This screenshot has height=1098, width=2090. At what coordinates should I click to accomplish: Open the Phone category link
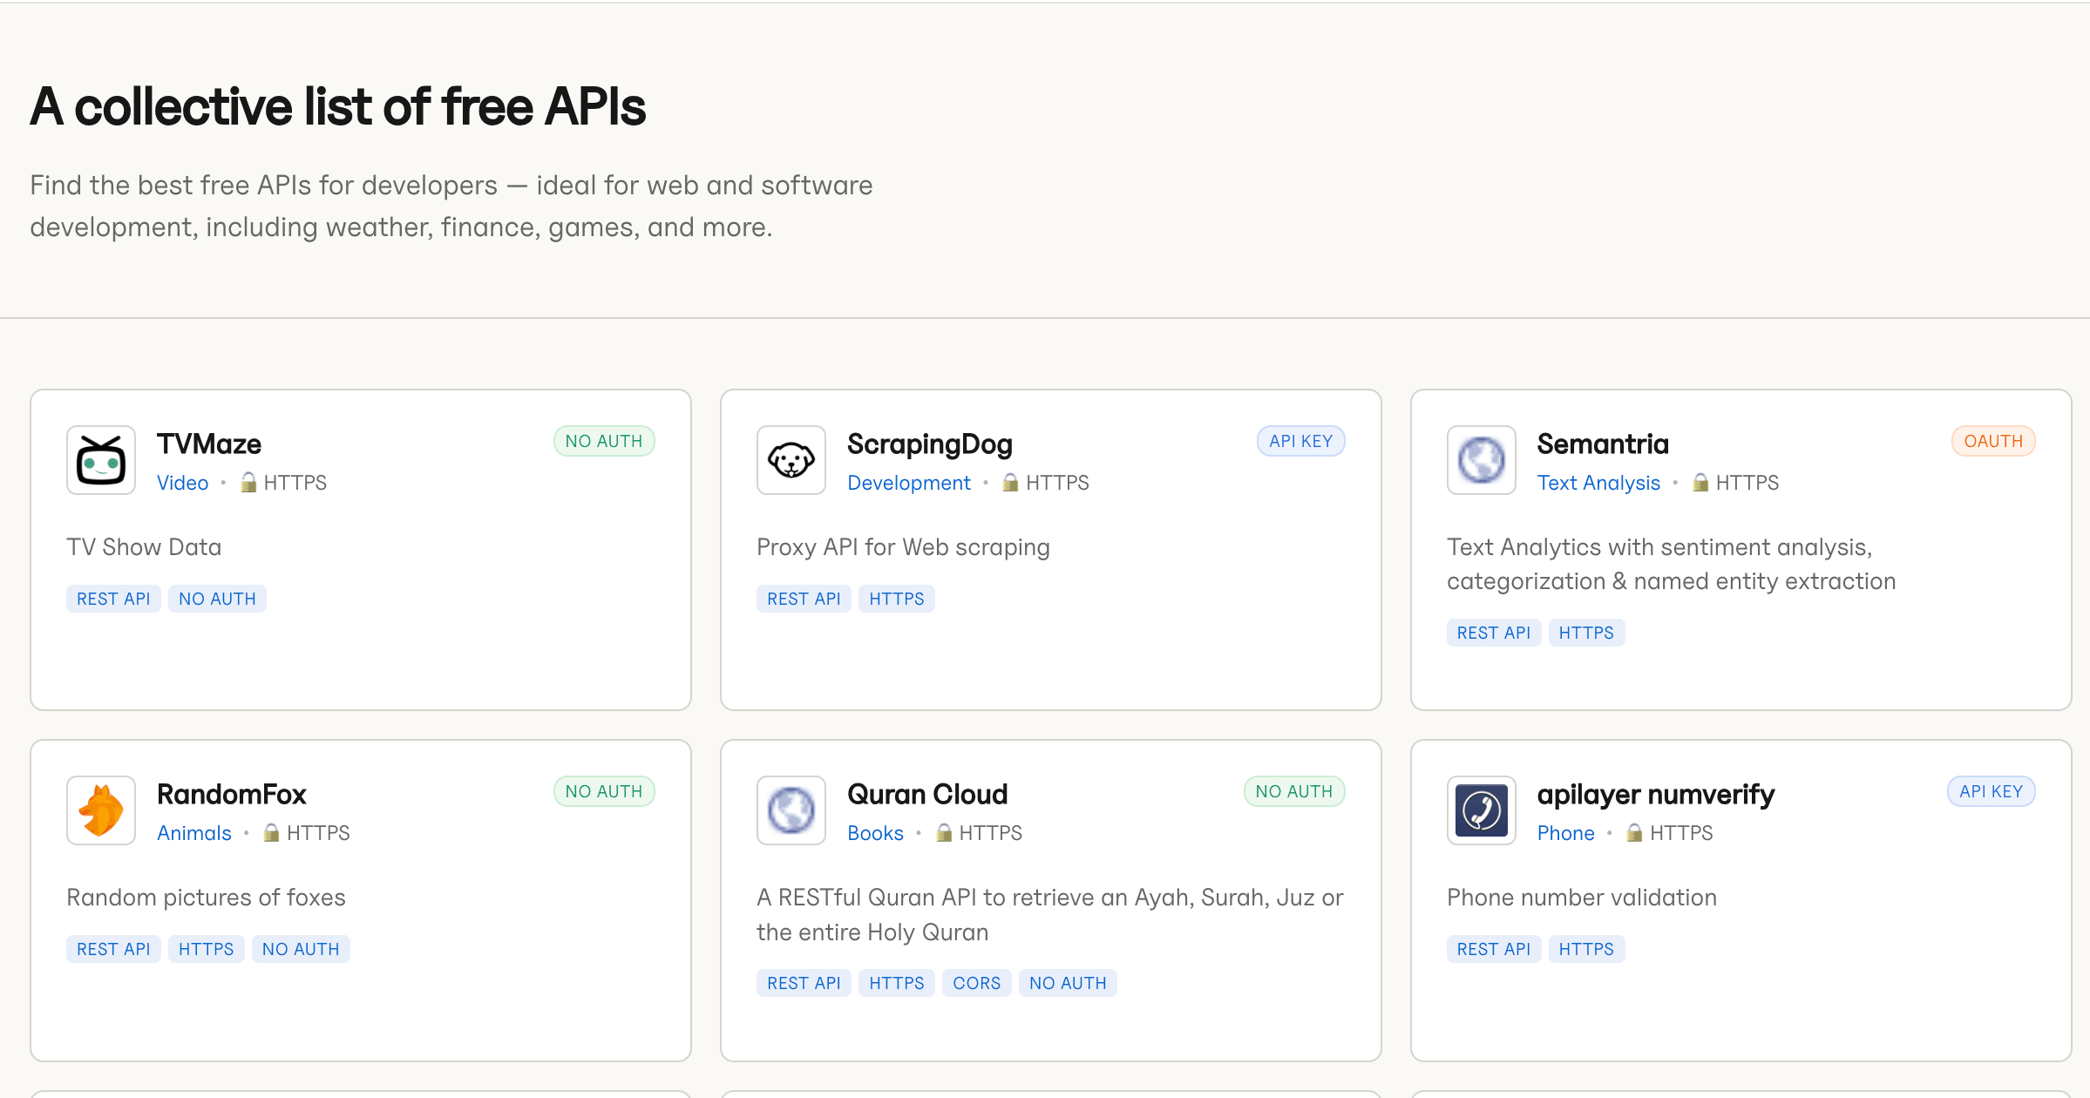[x=1565, y=832]
